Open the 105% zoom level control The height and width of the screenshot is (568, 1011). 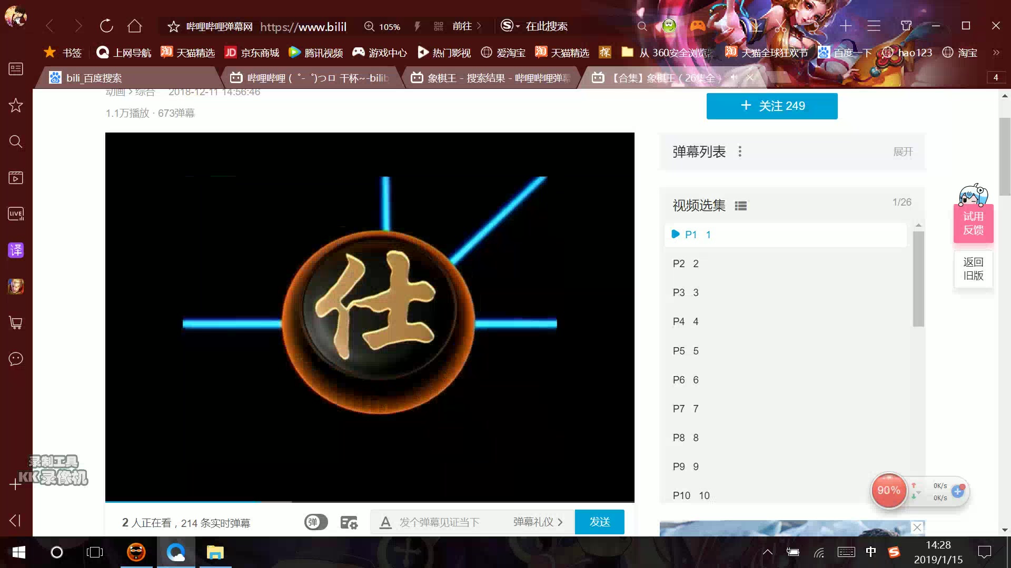383,26
